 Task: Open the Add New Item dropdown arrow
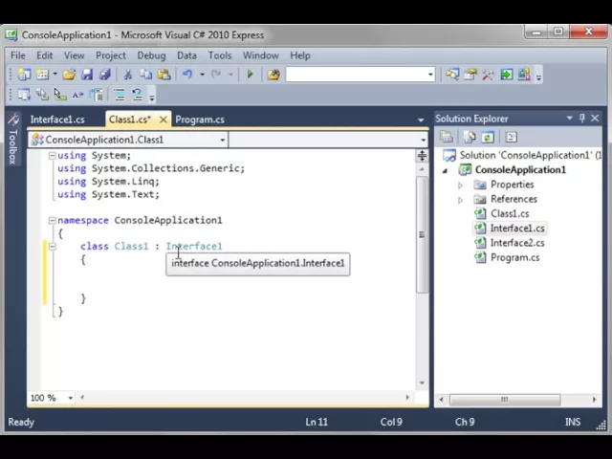click(55, 75)
